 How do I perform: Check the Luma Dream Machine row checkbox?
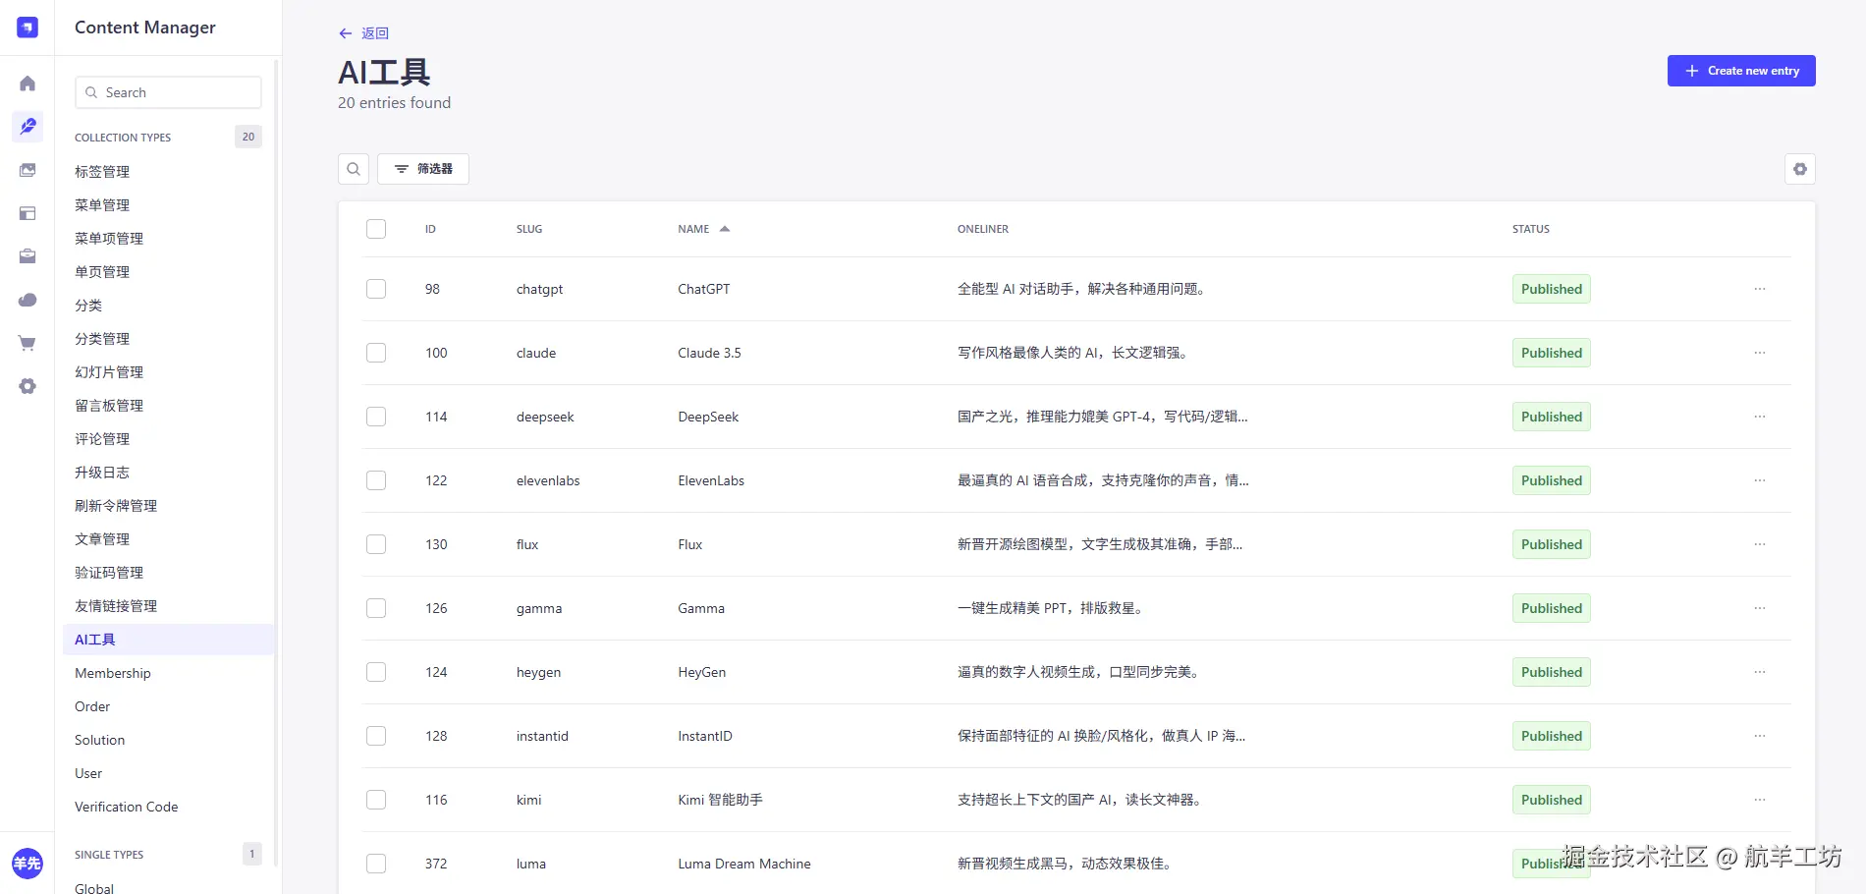[x=376, y=864]
